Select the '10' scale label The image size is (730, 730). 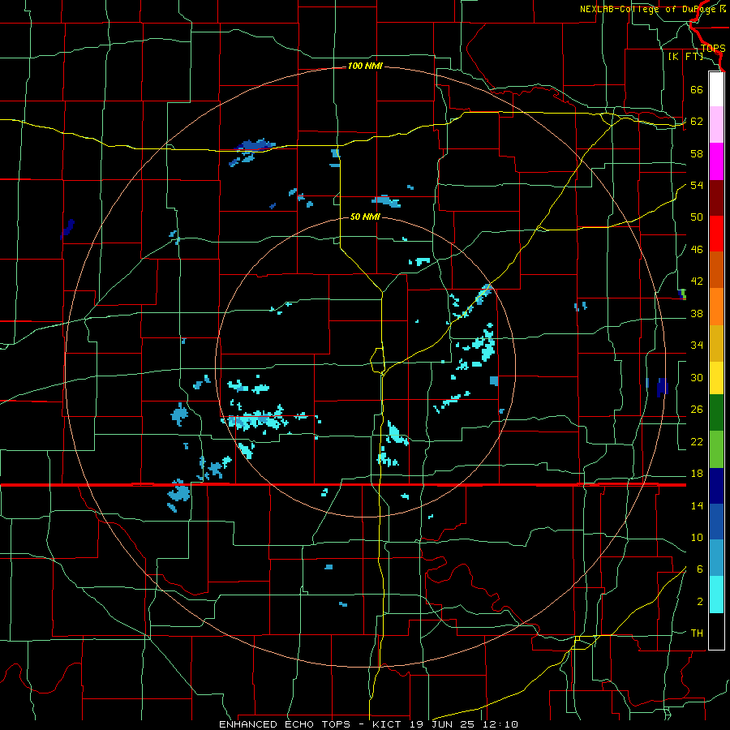pos(697,537)
